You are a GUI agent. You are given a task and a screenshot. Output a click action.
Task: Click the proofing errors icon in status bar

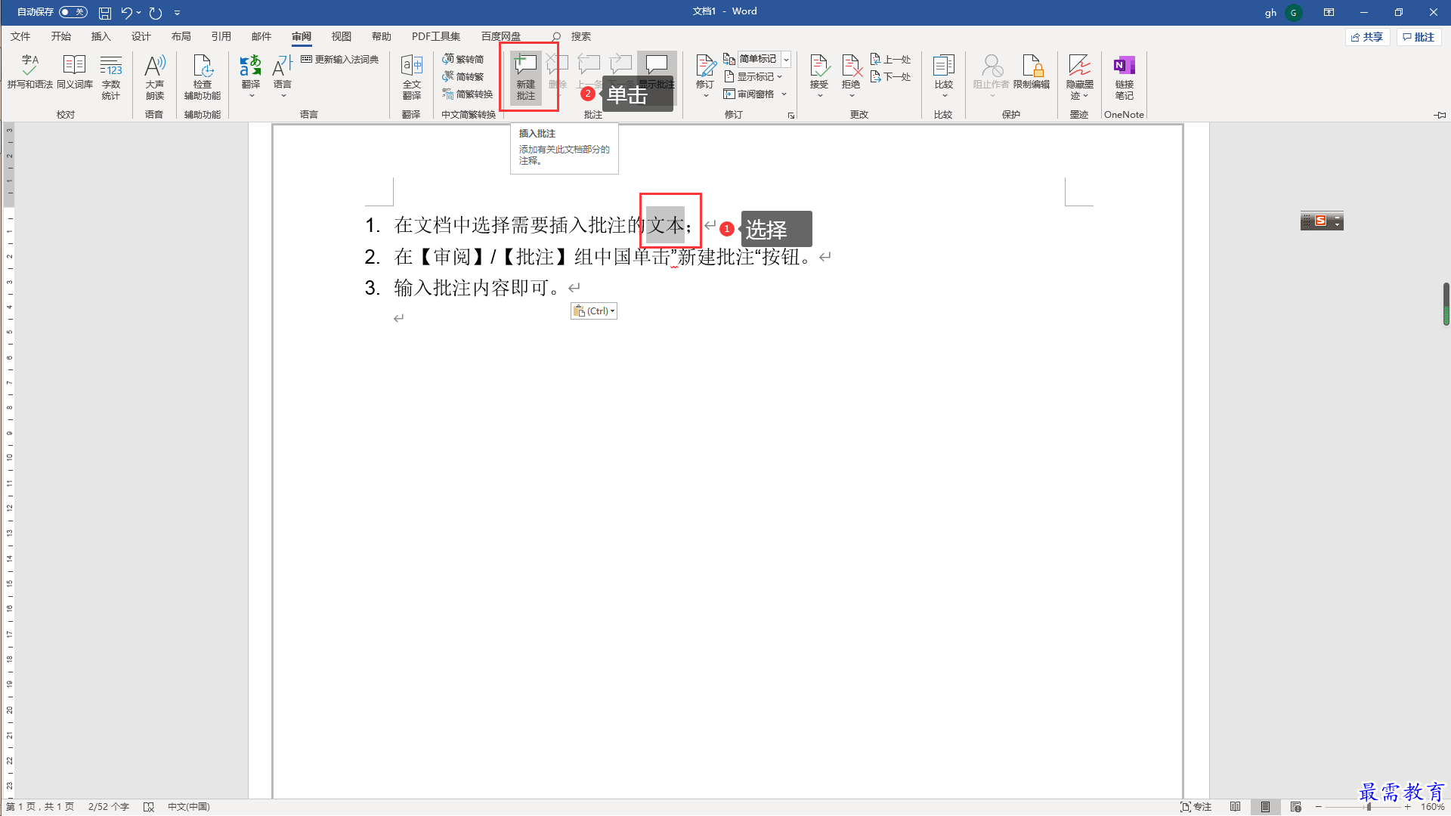coord(149,807)
